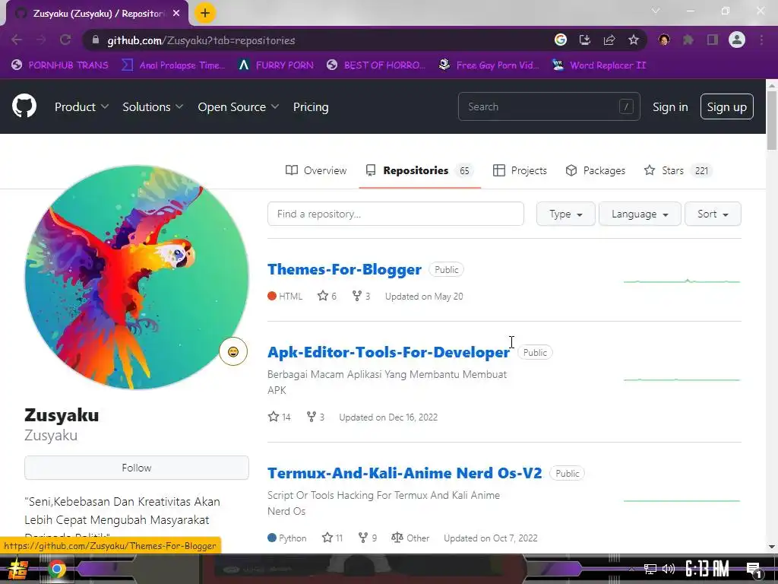
Task: Open the Themes-For-Blogger repository
Action: coord(344,269)
